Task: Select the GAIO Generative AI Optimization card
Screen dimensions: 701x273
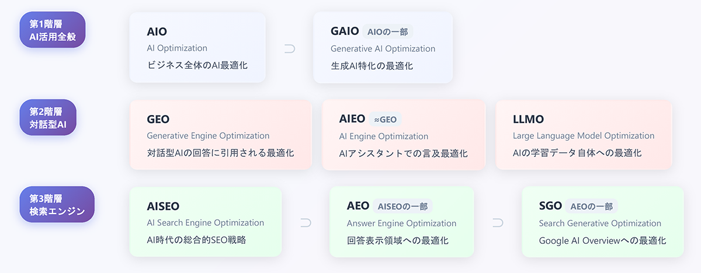Action: point(383,48)
